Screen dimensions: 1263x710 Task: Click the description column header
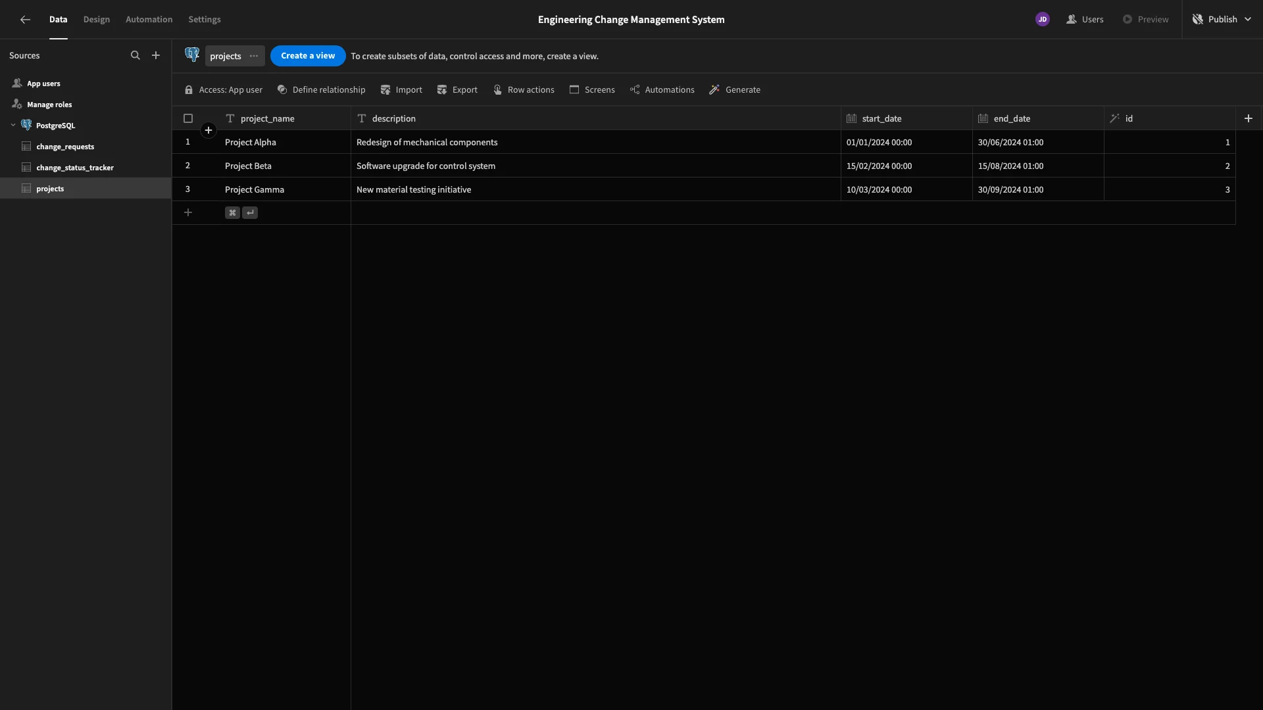click(596, 118)
